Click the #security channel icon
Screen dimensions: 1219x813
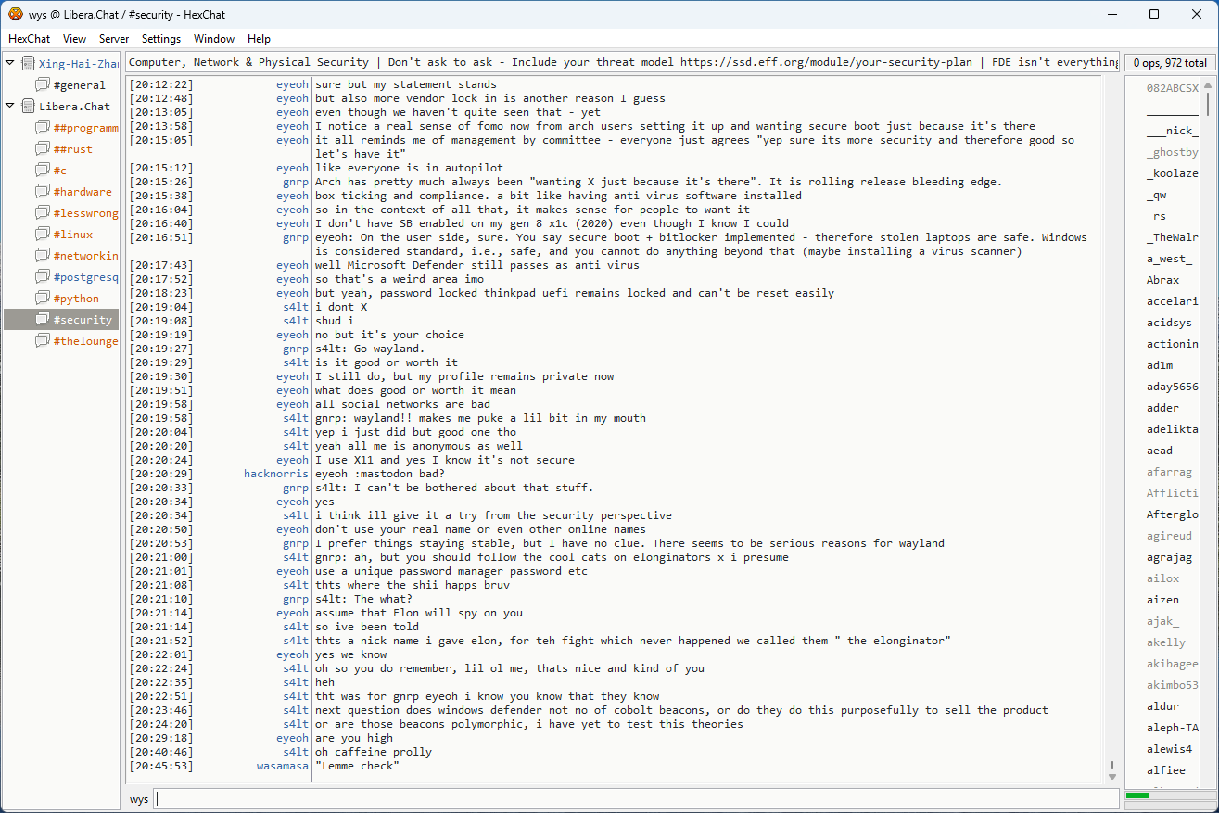pos(43,319)
